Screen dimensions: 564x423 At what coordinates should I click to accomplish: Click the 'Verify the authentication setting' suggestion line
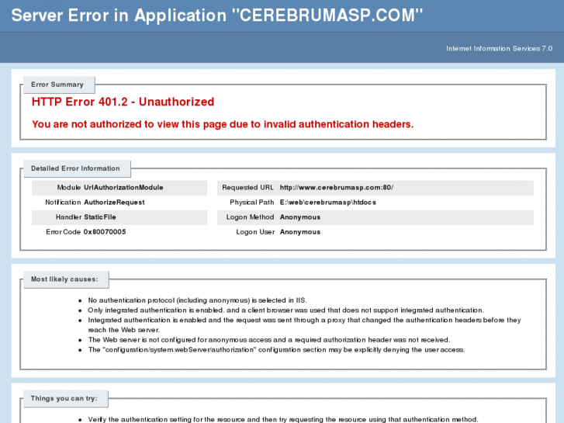(283, 419)
